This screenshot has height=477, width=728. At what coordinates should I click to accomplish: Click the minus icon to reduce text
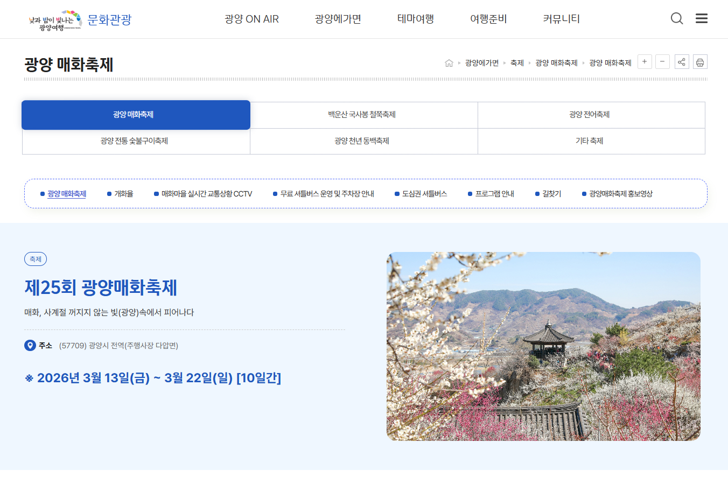tap(663, 61)
